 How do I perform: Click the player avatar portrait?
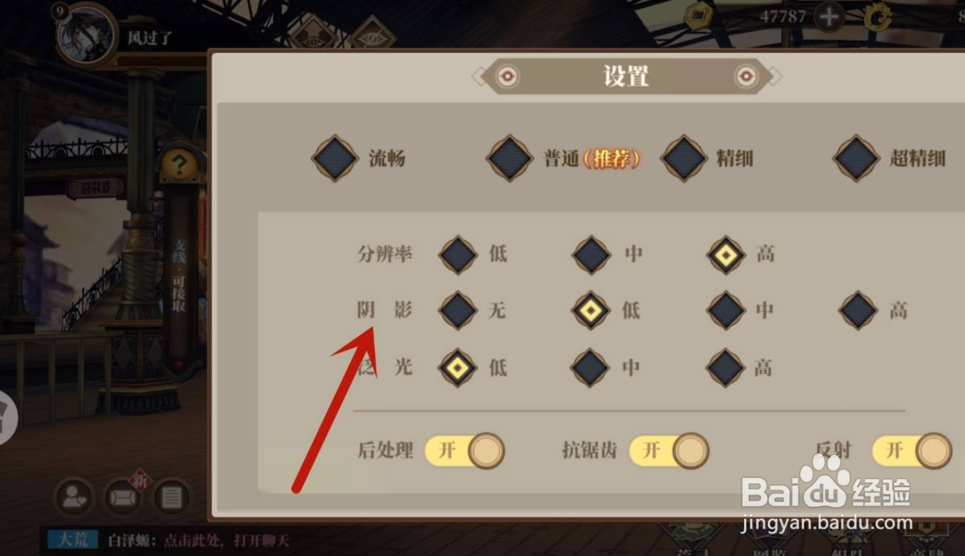click(x=87, y=34)
